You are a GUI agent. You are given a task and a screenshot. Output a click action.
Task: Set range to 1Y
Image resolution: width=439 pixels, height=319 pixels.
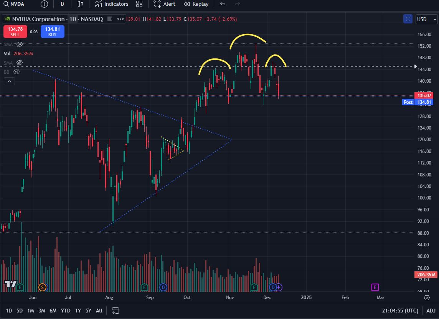coord(78,311)
